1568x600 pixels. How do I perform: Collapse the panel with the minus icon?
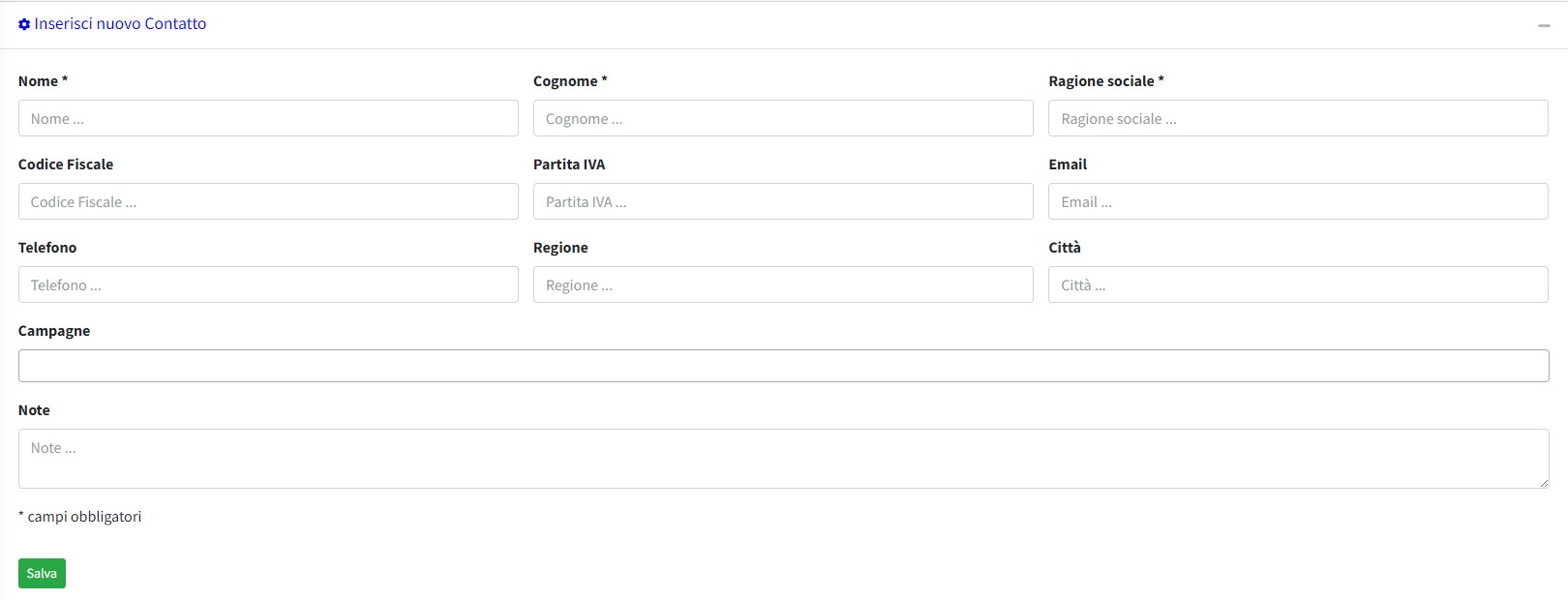click(1544, 25)
